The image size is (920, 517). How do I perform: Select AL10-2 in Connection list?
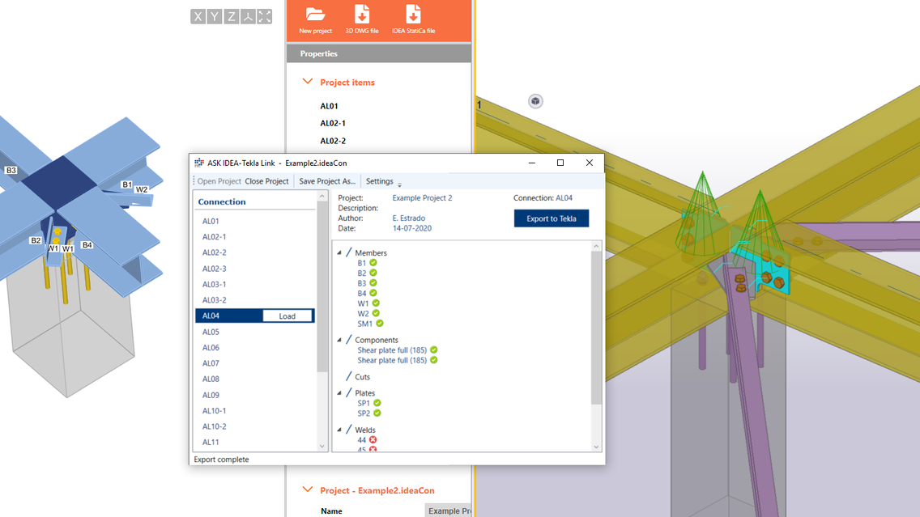tap(214, 426)
